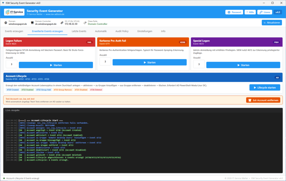Click the Domain Controller role text
The height and width of the screenshot is (181, 286).
[97, 24]
